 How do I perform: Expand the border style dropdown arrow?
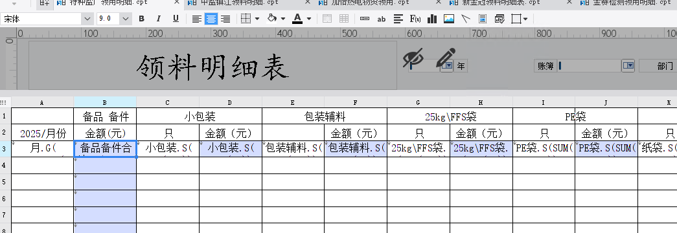point(257,19)
